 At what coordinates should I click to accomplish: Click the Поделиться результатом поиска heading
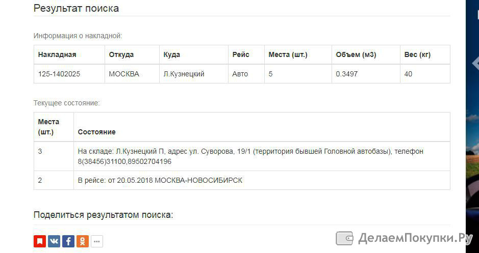coord(103,215)
